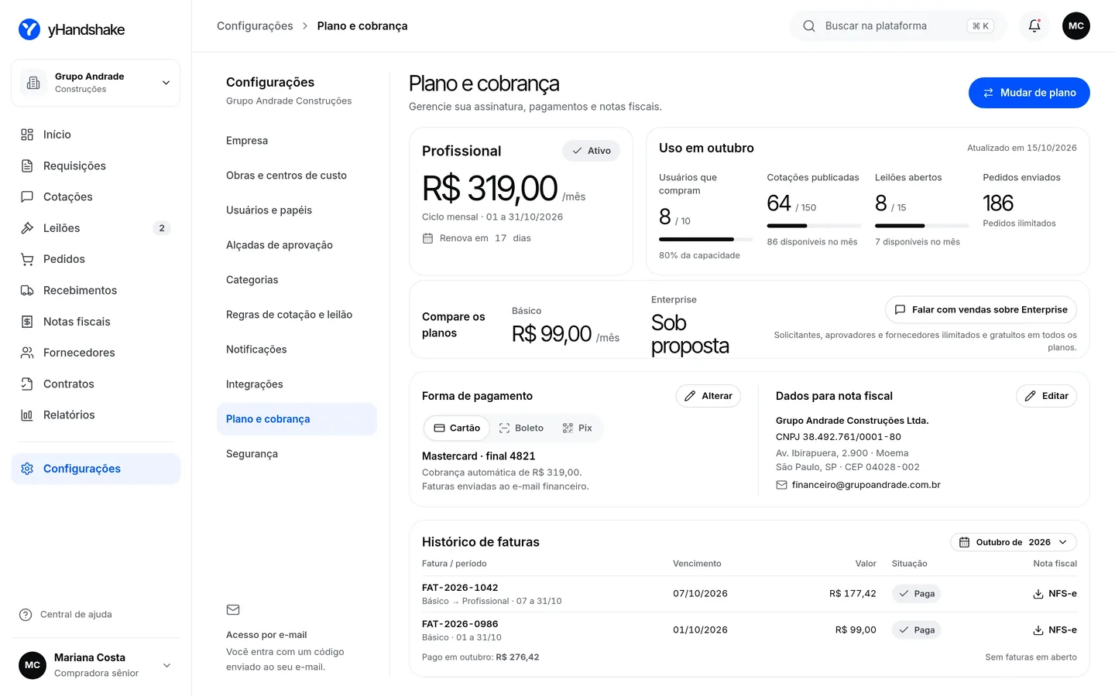Click Configurações in the breadcrumb
Viewport: 1115px width, 696px height.
click(255, 26)
